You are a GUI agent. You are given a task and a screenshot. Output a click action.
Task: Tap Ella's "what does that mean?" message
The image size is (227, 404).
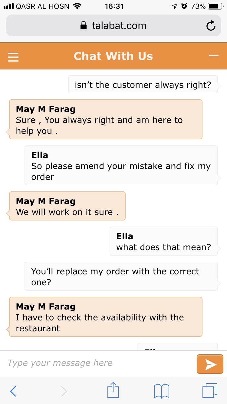163,241
